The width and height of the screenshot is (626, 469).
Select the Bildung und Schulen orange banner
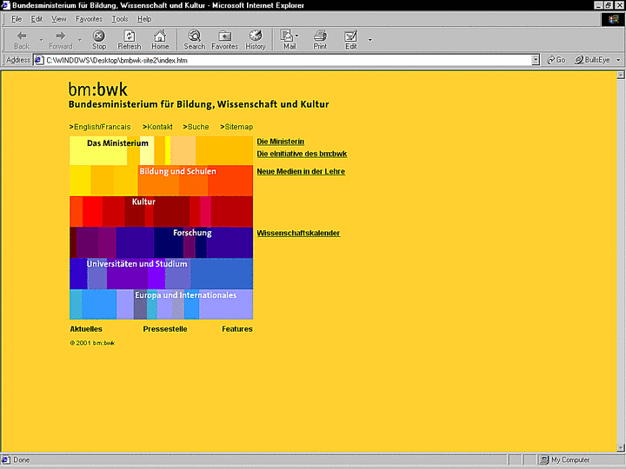(x=162, y=181)
